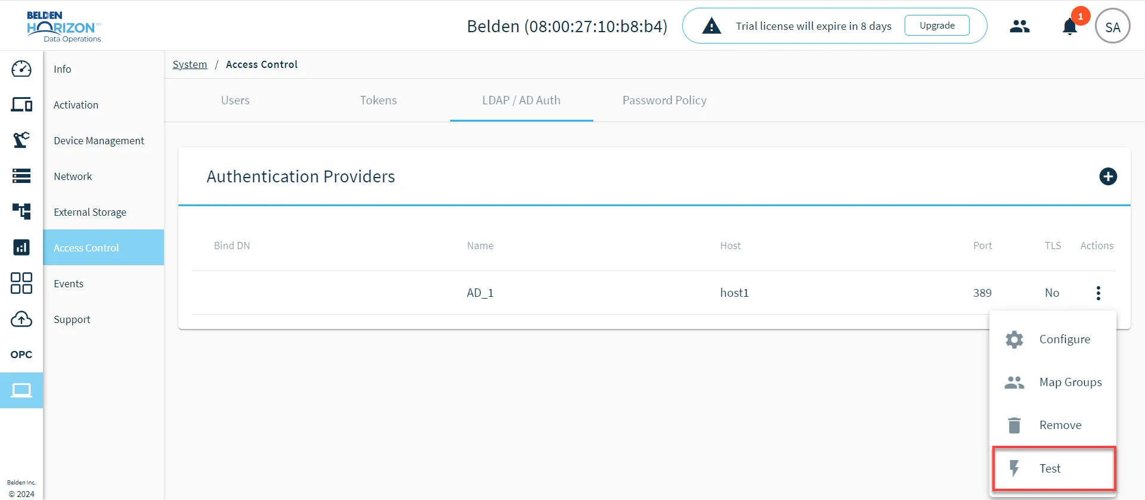Screen dimensions: 1145x500
Task: Open the three-dot actions menu for AD_1
Action: [1098, 293]
